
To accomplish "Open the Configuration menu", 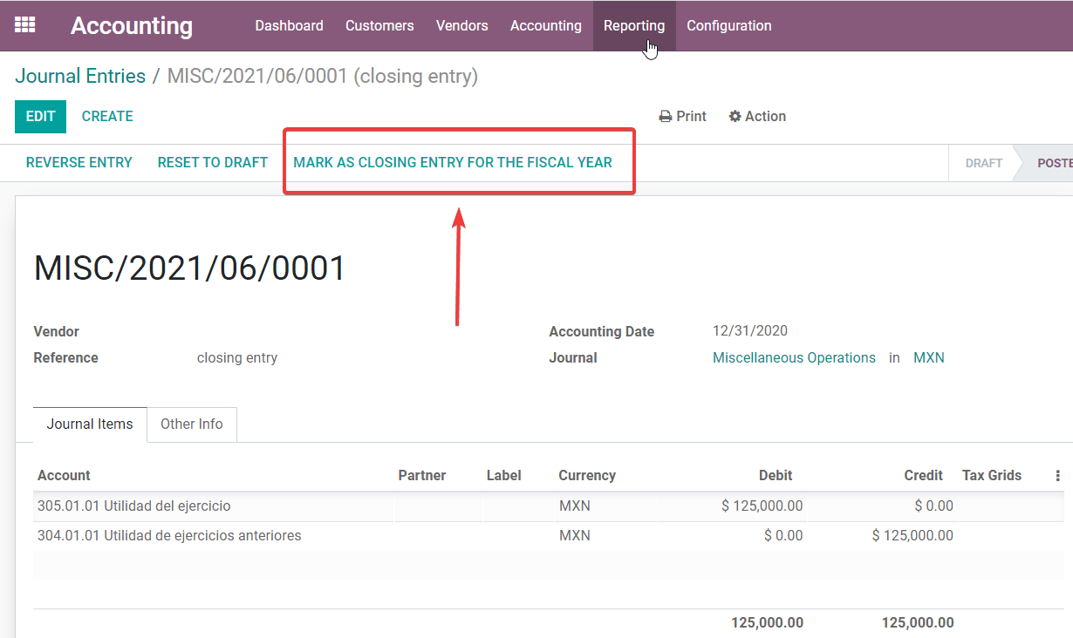I will pos(728,26).
